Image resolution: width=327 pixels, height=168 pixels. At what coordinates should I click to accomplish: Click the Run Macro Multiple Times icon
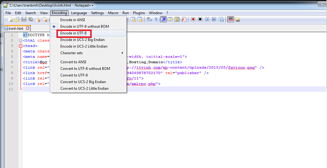point(214,19)
